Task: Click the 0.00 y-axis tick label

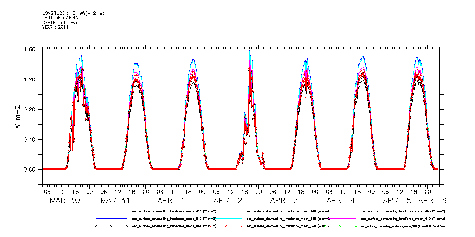Action: click(x=29, y=169)
